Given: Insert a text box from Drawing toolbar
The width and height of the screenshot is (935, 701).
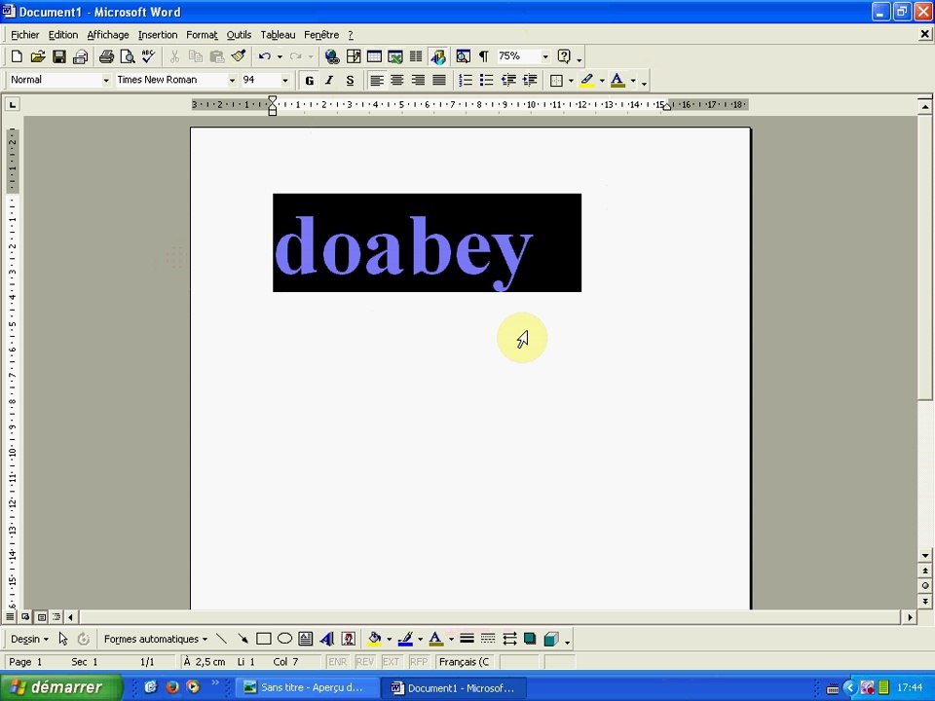Looking at the screenshot, I should [305, 639].
